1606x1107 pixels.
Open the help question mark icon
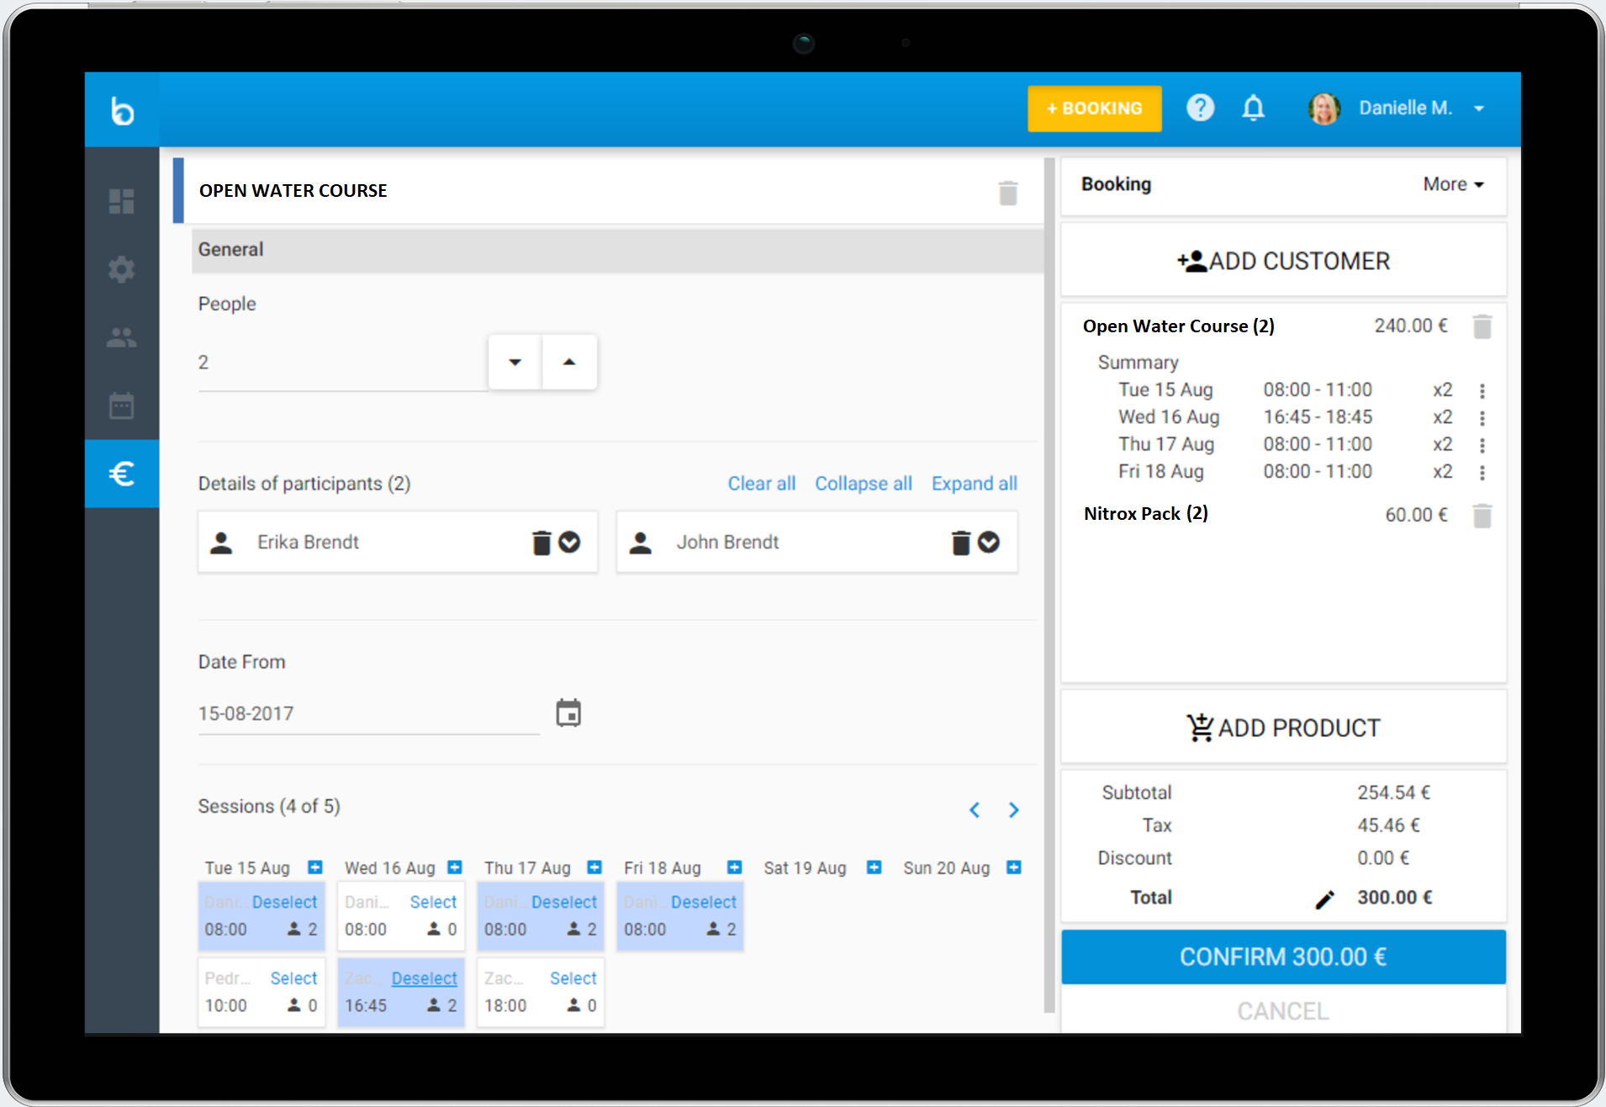[x=1200, y=108]
